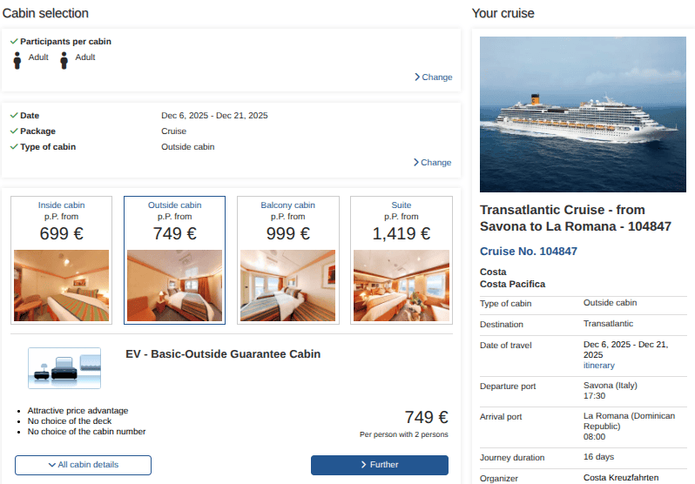Click the checkmark next to Date

pos(14,116)
